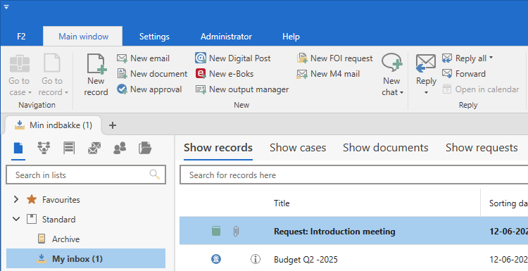Click the New chat speech bubble icon
528x271 pixels.
391,63
